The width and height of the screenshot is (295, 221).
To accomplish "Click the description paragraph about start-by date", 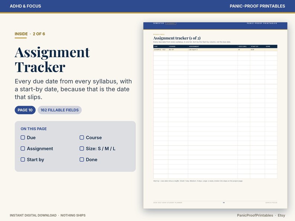I will coord(73,89).
